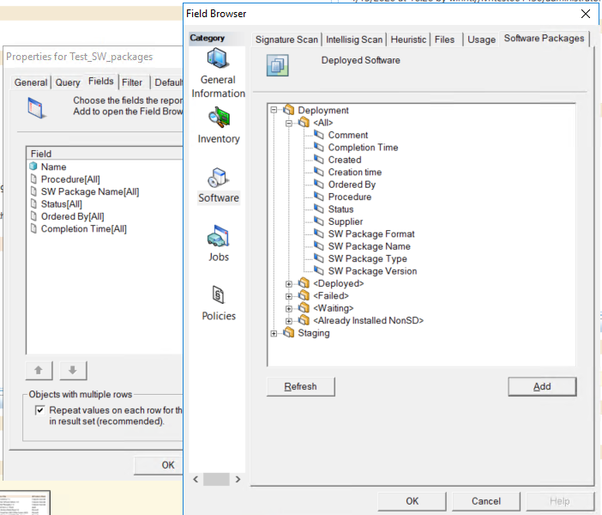
Task: Toggle Repeat values on each row checkbox
Action: pyautogui.click(x=39, y=410)
